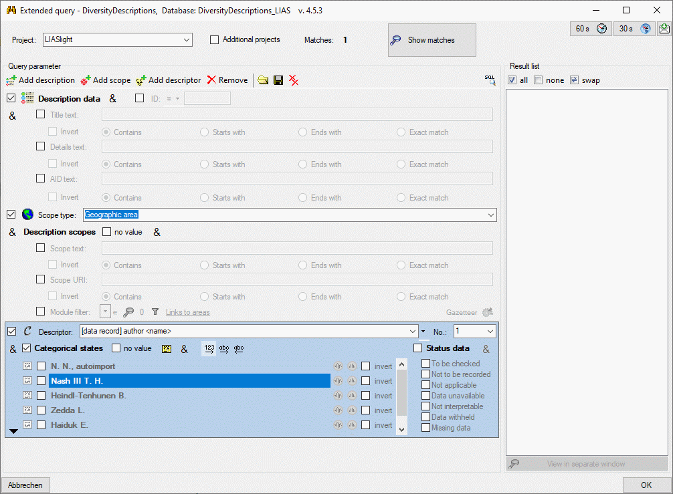Toggle the Scope URI checkbox
Image resolution: width=673 pixels, height=494 pixels.
40,279
